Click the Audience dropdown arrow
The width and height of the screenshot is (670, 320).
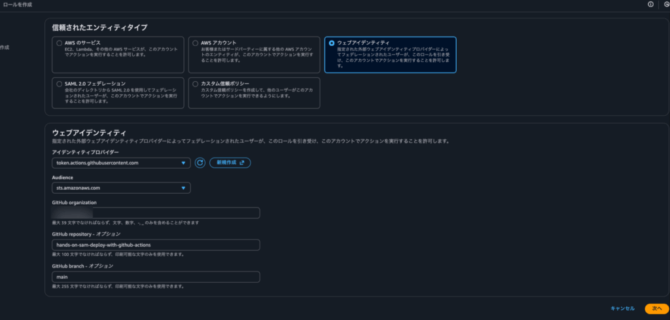(184, 188)
